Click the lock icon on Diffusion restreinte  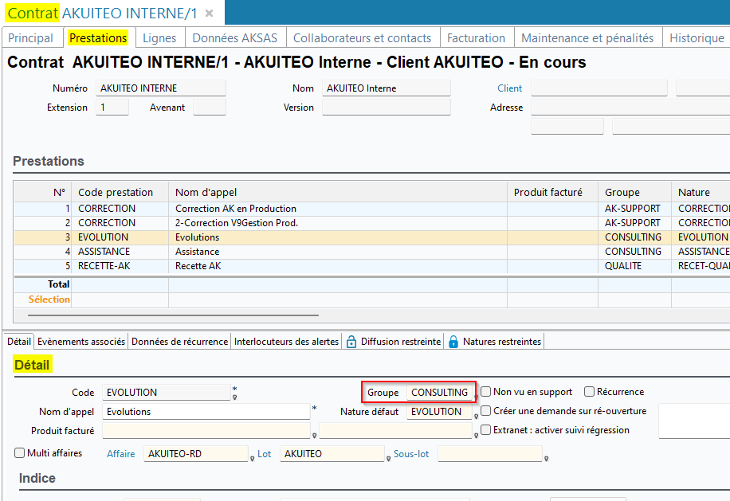[x=351, y=342]
